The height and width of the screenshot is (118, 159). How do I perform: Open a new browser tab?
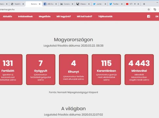coord(144,4)
